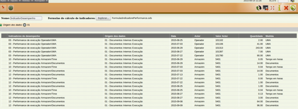Click the green information icon
298x109 pixels.
[279, 8]
